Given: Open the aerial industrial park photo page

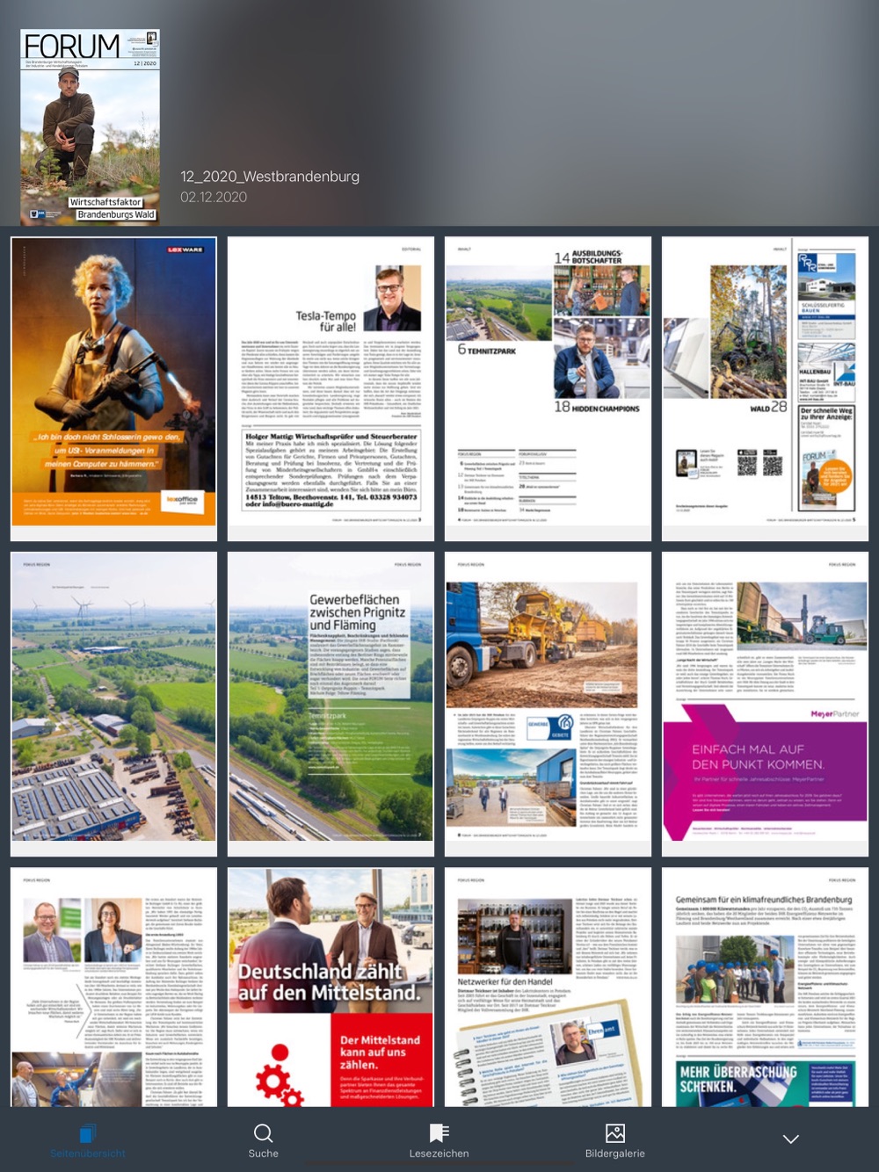Looking at the screenshot, I should [113, 704].
